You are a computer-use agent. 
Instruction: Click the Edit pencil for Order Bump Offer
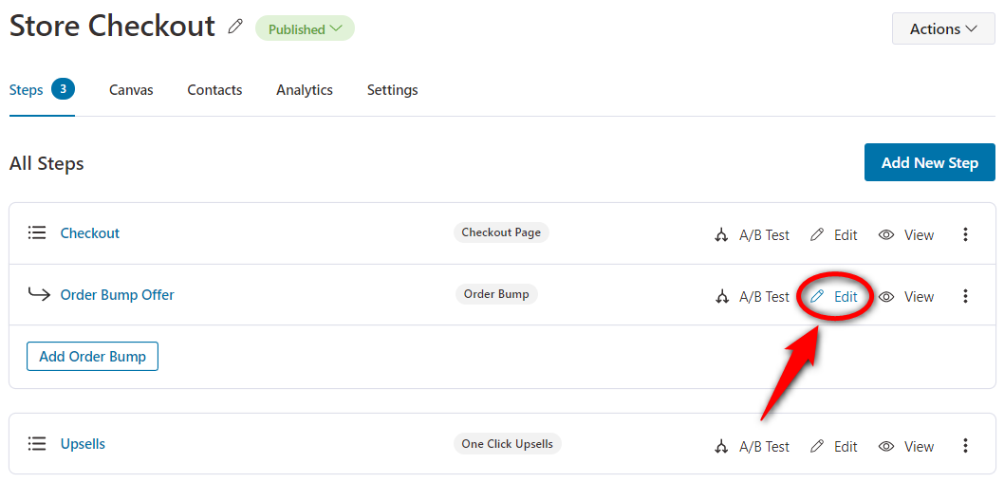[817, 296]
